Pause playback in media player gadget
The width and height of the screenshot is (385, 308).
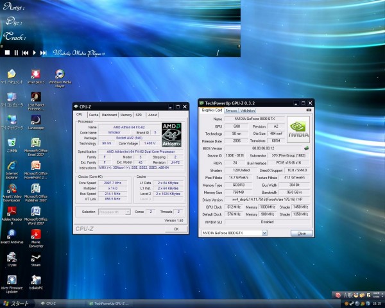click(x=16, y=53)
